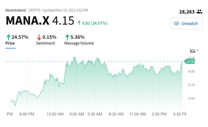This screenshot has width=208, height=127.
Task: Open the Message Volume tab
Action: 79,43
